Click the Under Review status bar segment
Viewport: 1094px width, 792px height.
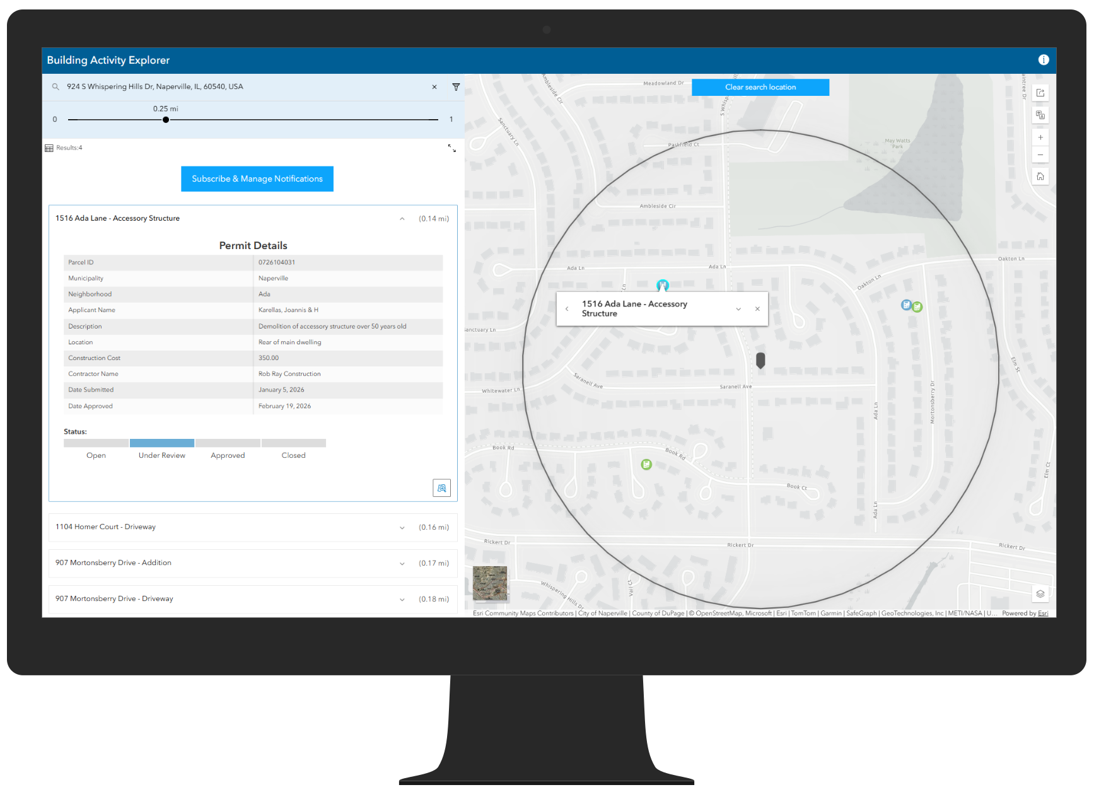click(x=162, y=443)
